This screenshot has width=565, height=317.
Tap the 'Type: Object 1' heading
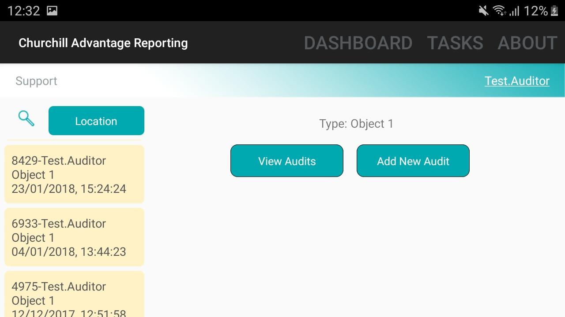point(356,124)
